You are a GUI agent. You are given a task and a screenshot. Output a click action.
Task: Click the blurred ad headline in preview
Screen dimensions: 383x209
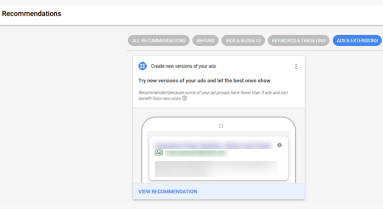(x=213, y=145)
